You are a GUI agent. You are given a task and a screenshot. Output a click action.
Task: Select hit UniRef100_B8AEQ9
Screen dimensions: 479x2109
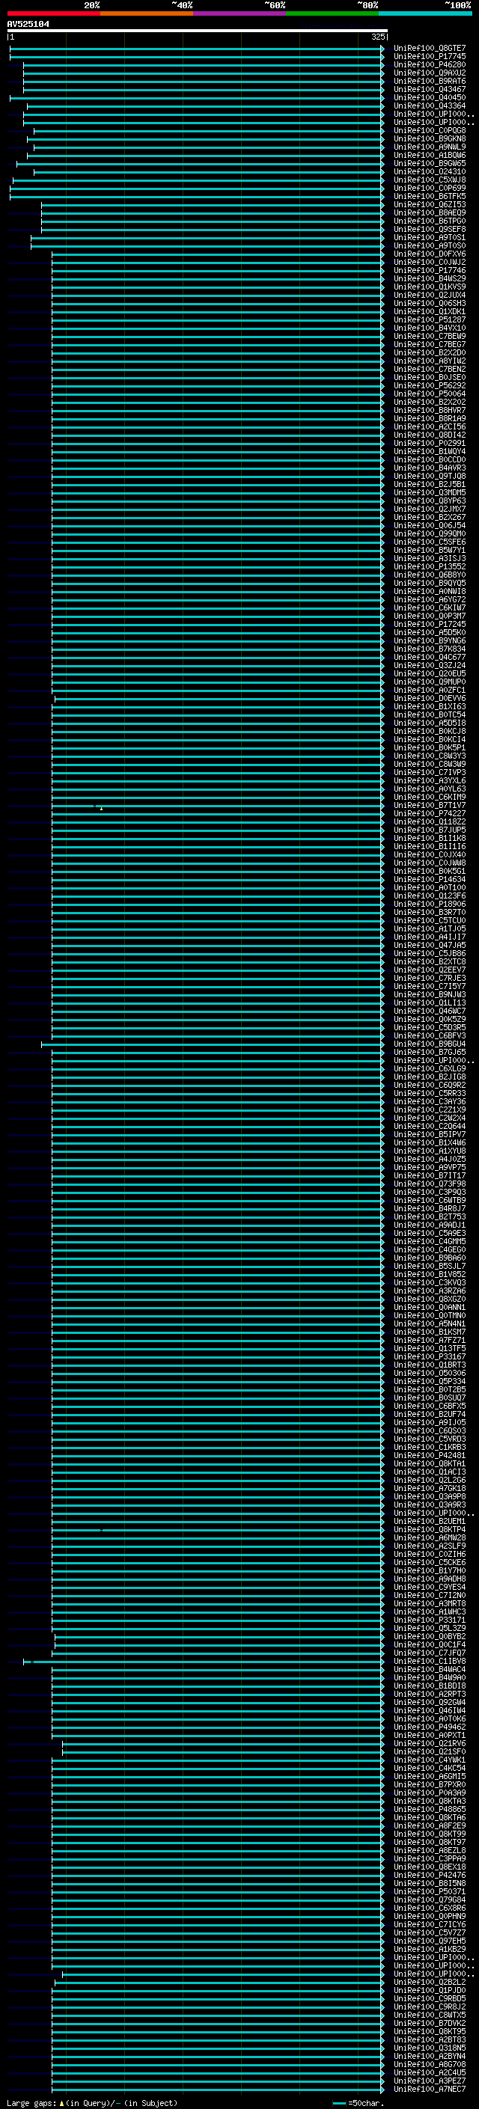[x=430, y=213]
